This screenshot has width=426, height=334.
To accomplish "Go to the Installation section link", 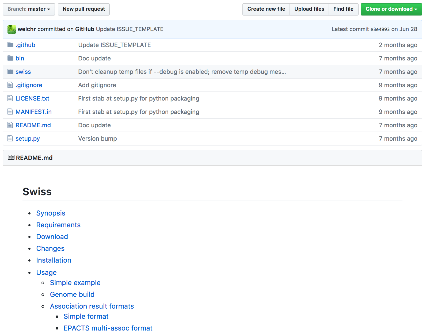I will point(54,260).
